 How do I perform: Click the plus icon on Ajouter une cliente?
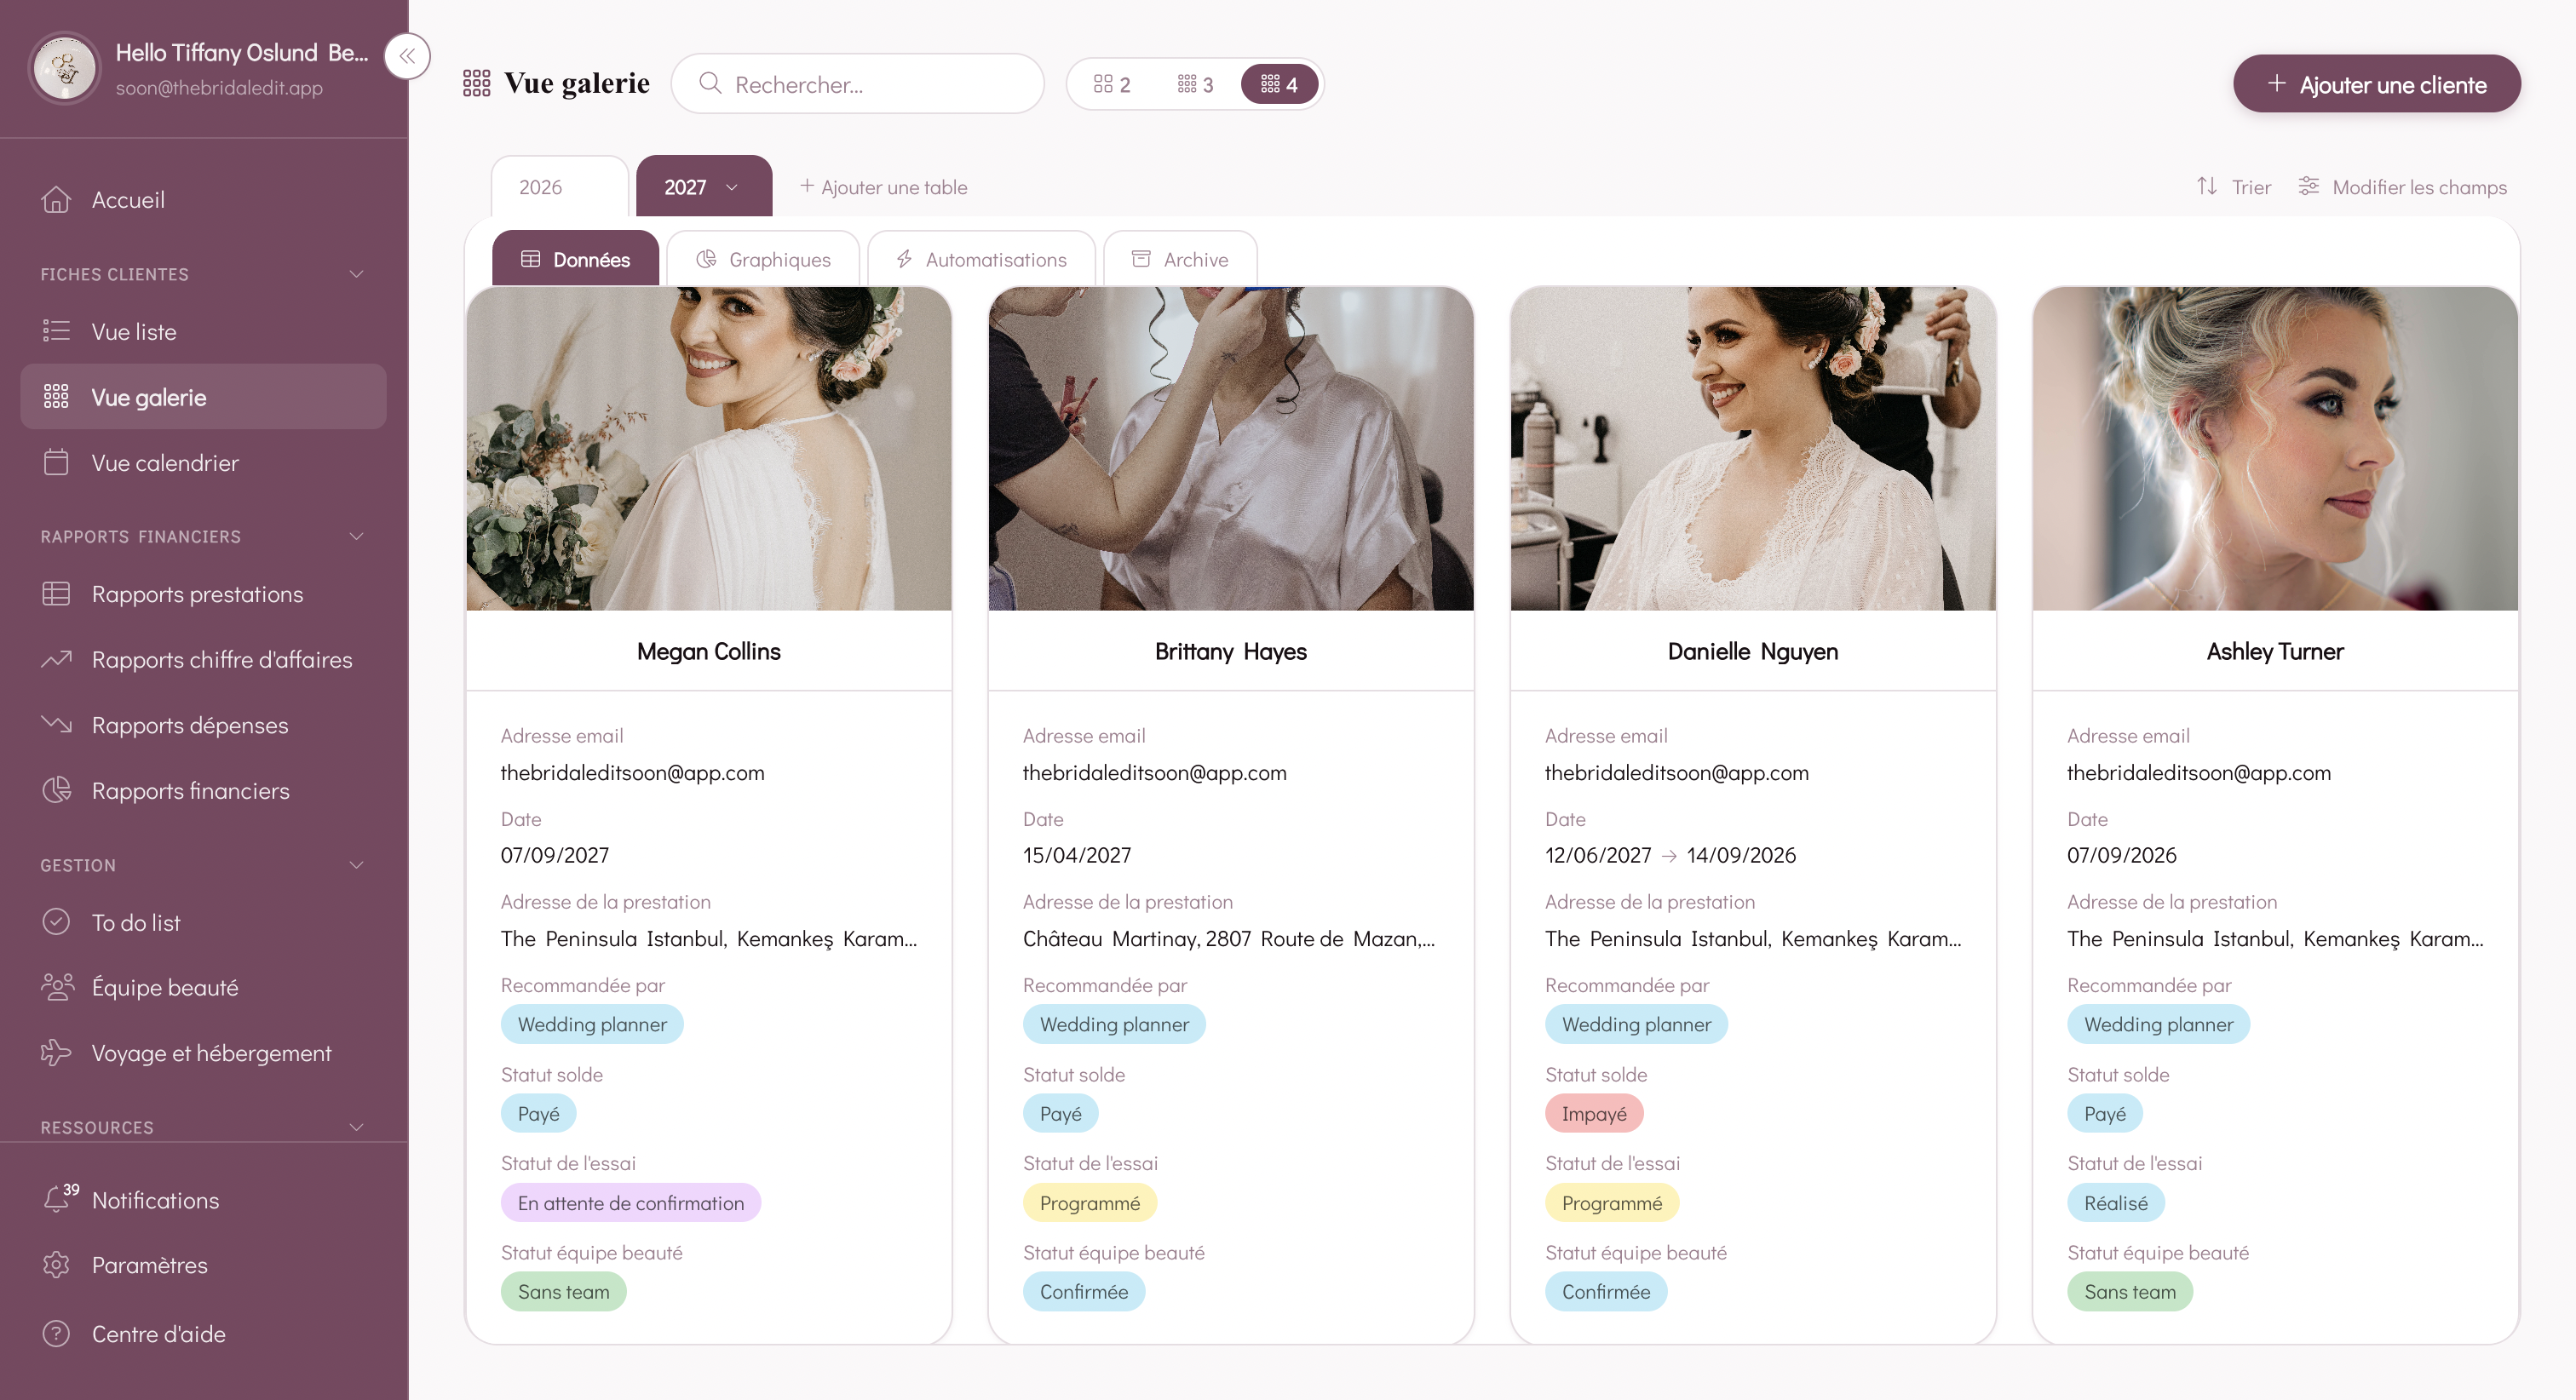click(x=2277, y=84)
